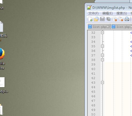Close the first list.php tab
This screenshot has width=132, height=116.
tap(108, 27)
